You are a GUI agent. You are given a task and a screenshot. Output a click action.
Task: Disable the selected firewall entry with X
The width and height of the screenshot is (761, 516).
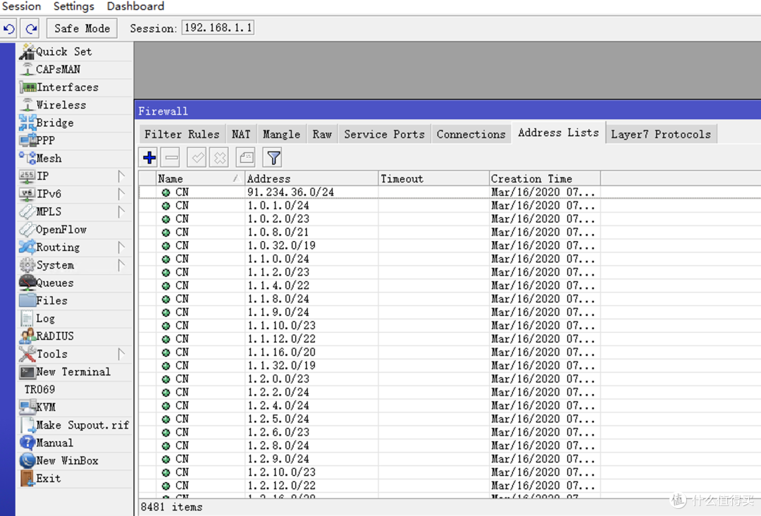click(x=218, y=156)
